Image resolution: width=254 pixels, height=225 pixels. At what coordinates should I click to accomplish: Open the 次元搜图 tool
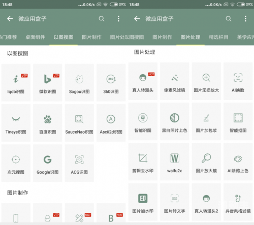[x=16, y=163]
